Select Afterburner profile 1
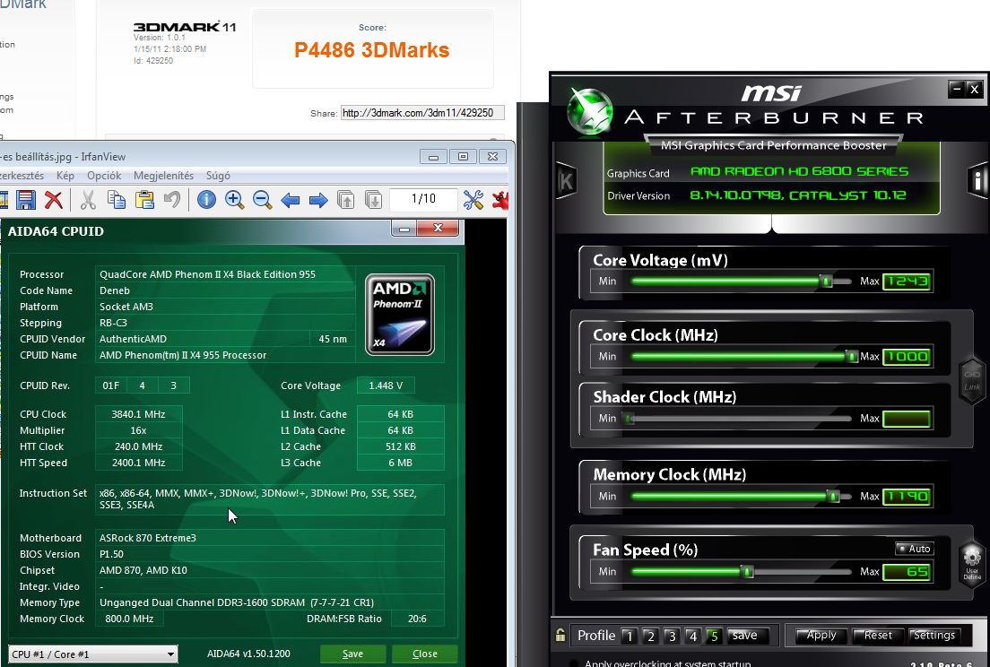The image size is (990, 667). click(629, 636)
